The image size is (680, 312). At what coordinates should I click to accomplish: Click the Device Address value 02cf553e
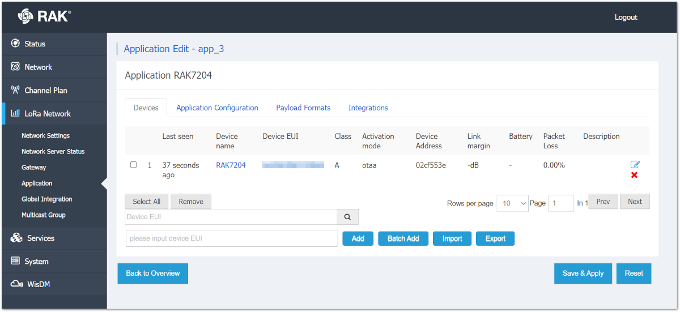431,165
